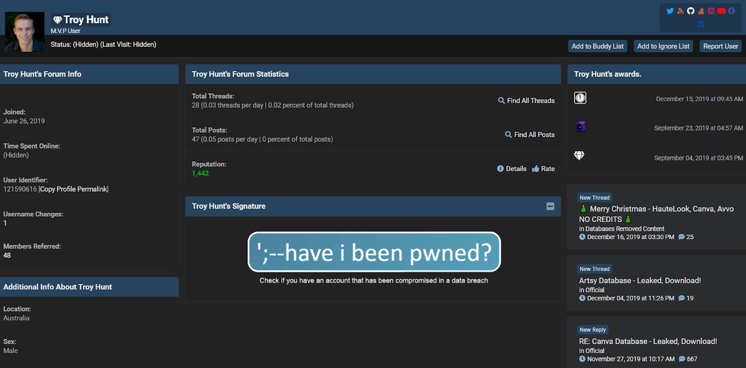Click the magnifier icon next to Find All Threads
746x368 pixels.
coord(501,100)
